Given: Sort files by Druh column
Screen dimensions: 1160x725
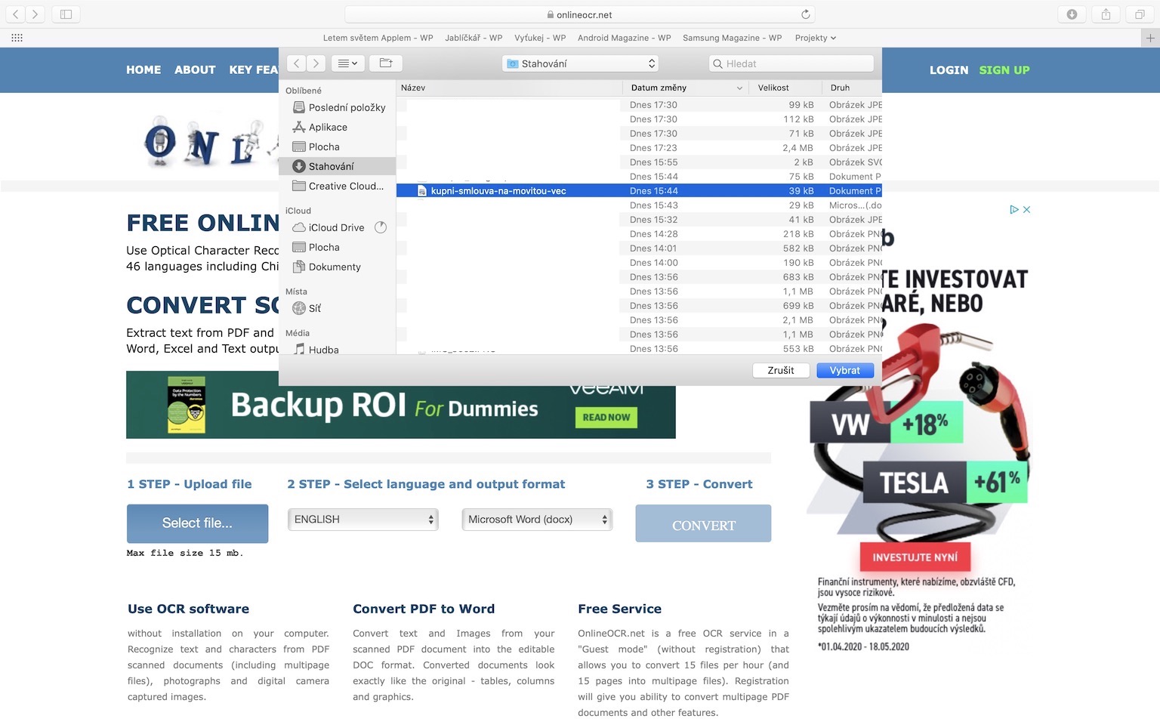Looking at the screenshot, I should (x=852, y=88).
